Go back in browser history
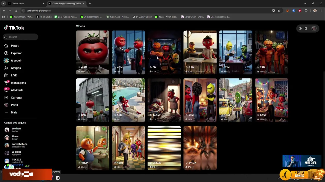 click(x=4, y=11)
